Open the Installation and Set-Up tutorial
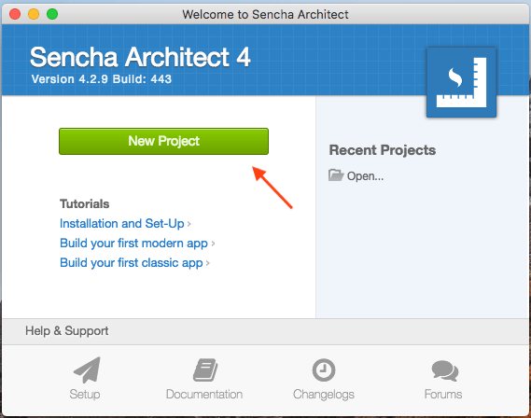 tap(122, 223)
